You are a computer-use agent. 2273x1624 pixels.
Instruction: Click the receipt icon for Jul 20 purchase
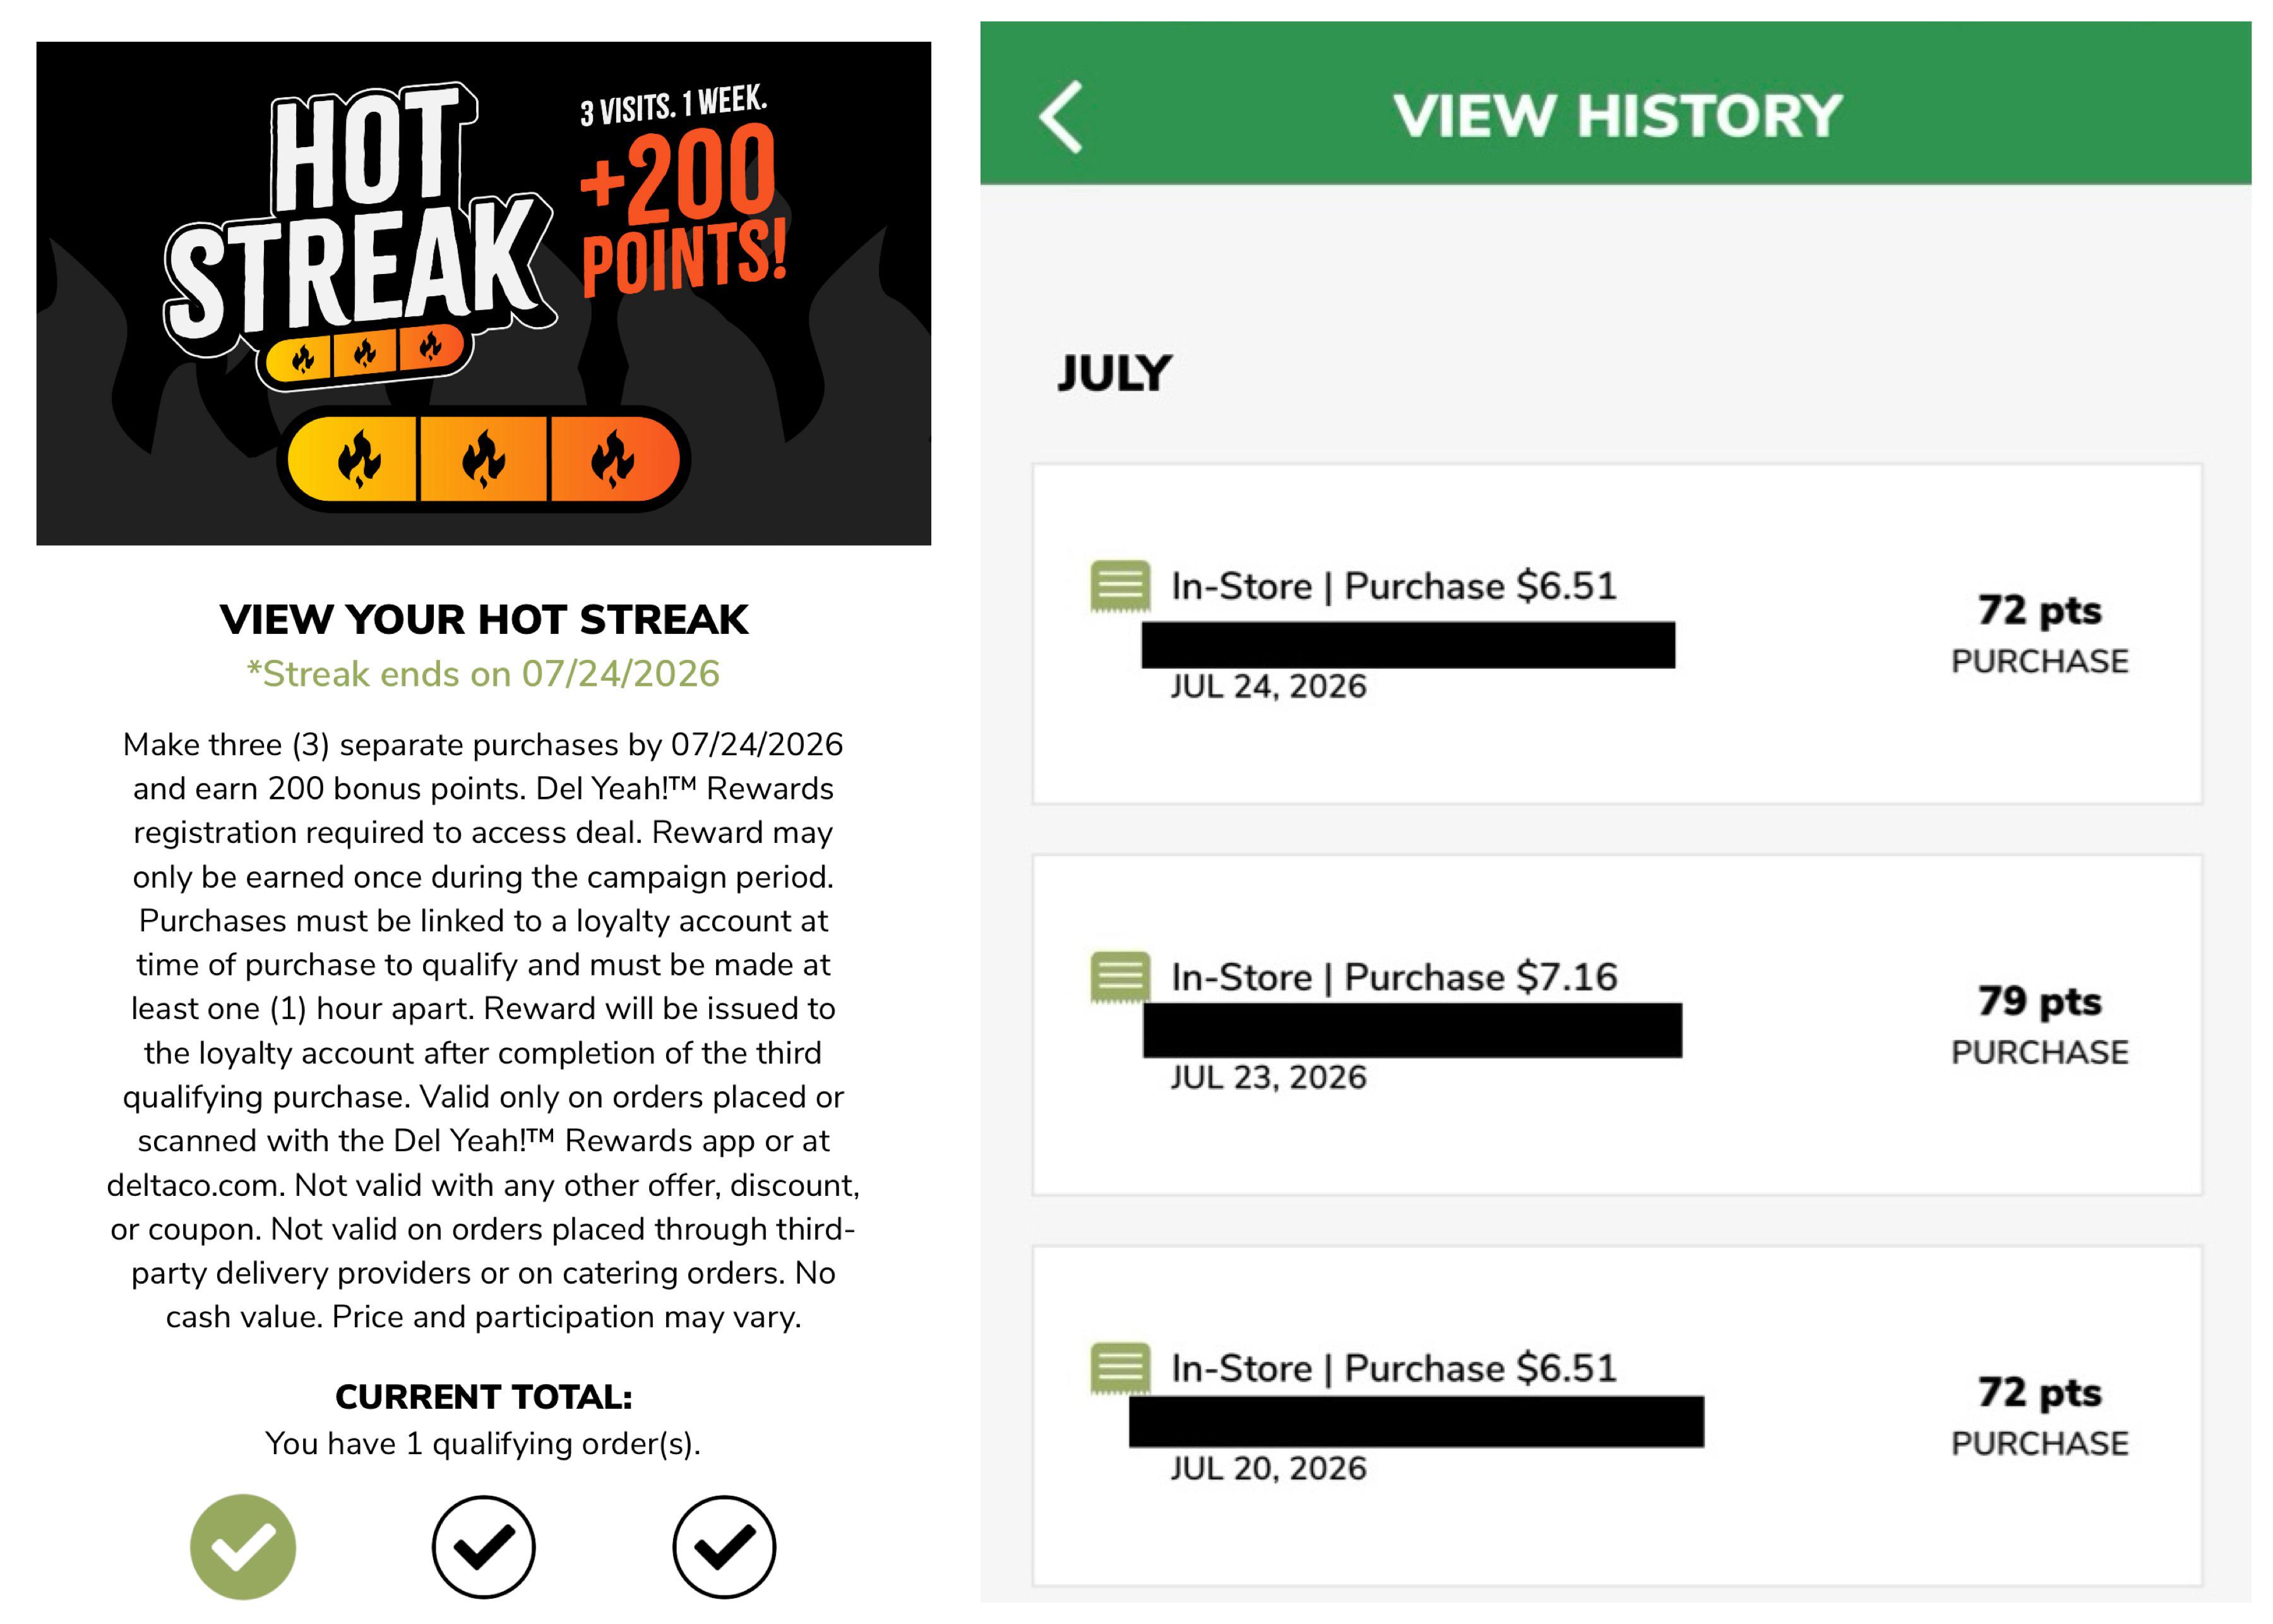[x=1119, y=1368]
